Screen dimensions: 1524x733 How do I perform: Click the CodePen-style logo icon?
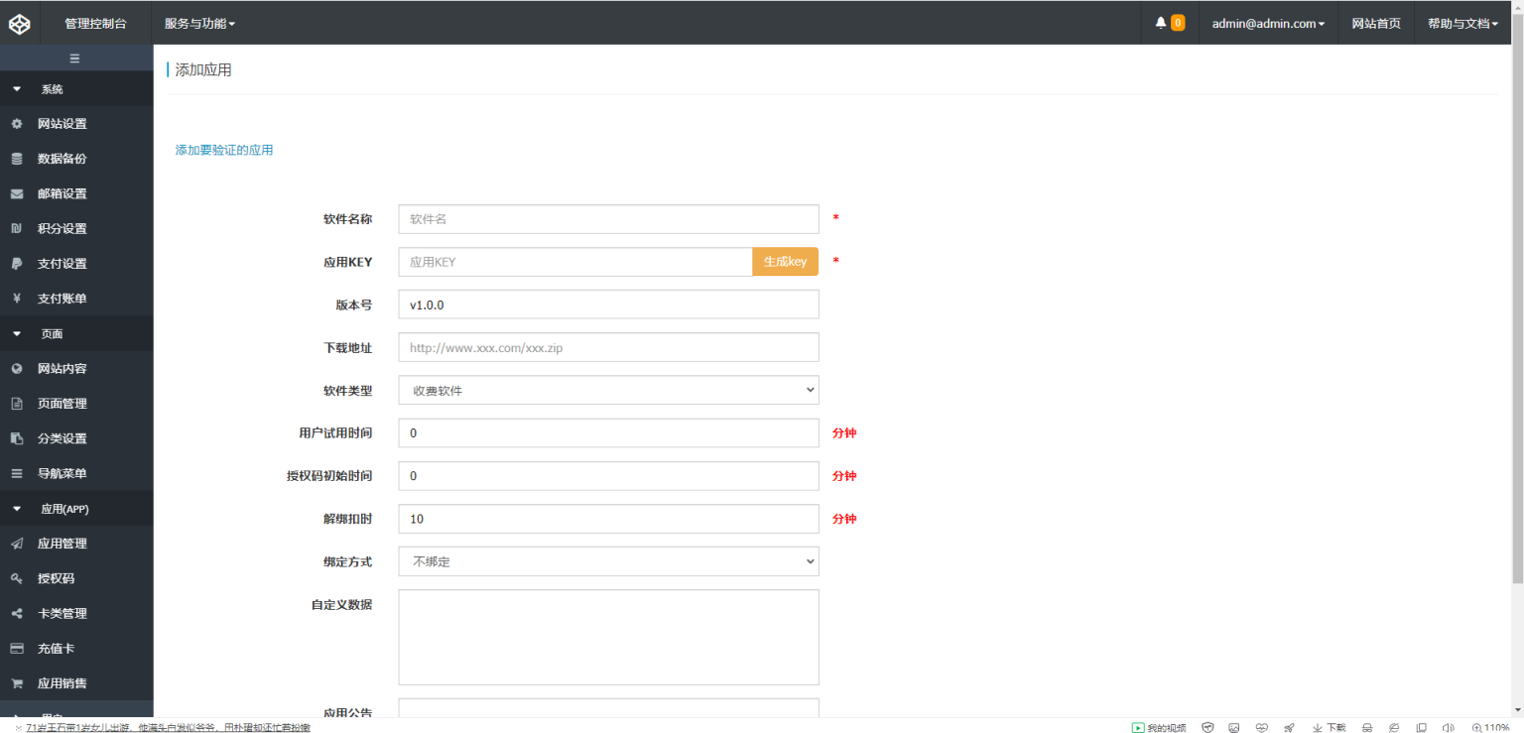pyautogui.click(x=19, y=23)
